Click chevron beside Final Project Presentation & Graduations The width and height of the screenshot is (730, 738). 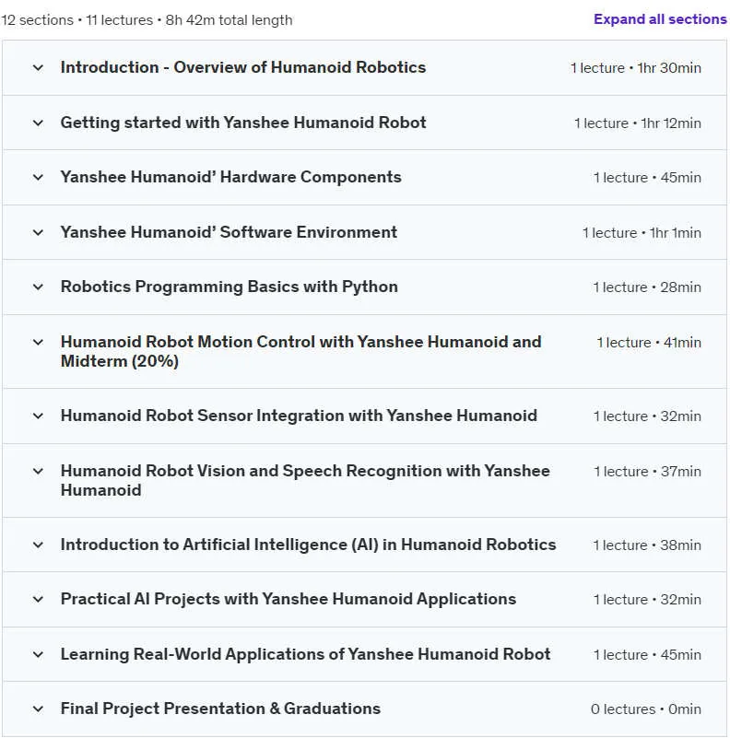[x=38, y=709]
